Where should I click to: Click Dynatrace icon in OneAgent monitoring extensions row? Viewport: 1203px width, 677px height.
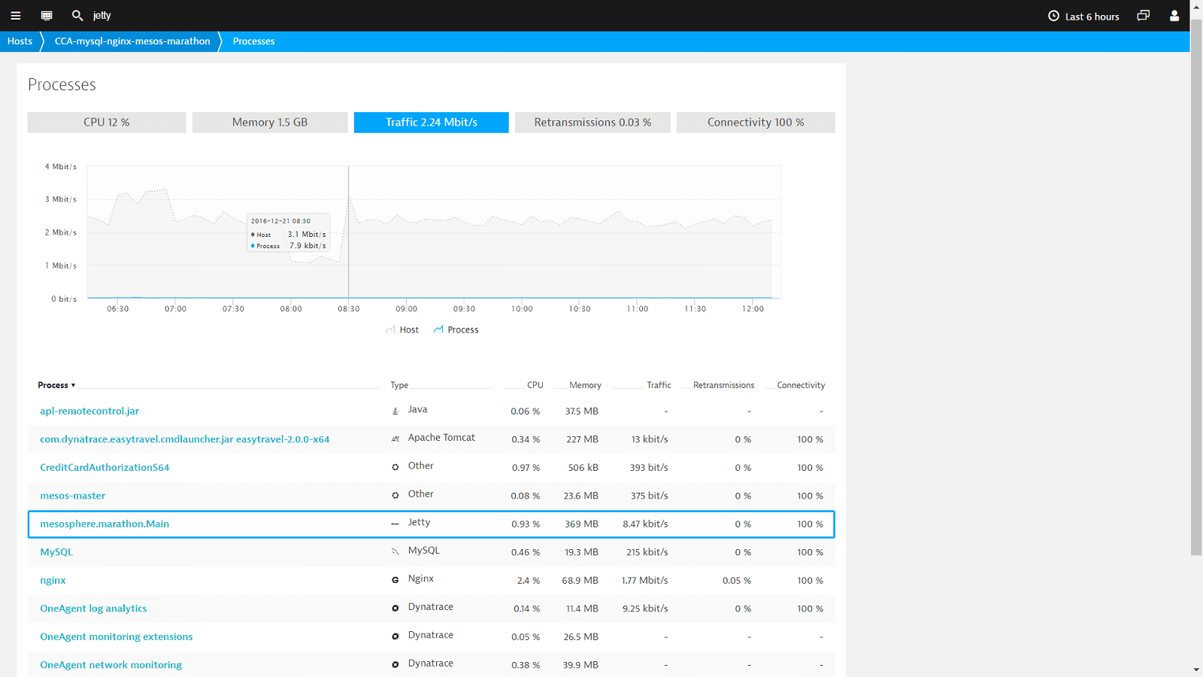395,636
